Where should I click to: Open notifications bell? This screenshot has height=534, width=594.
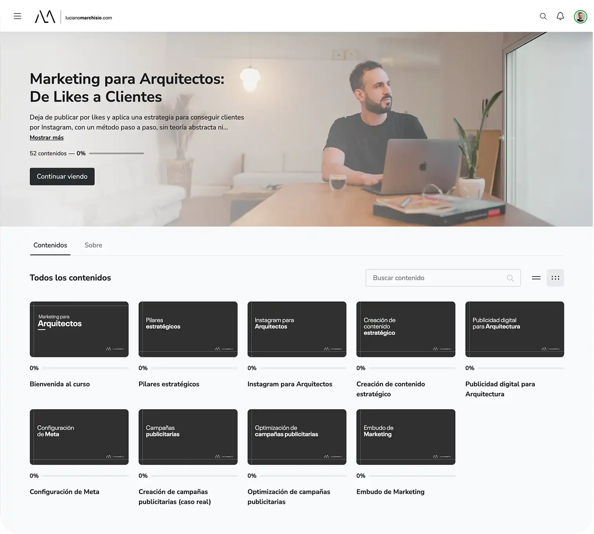click(560, 16)
